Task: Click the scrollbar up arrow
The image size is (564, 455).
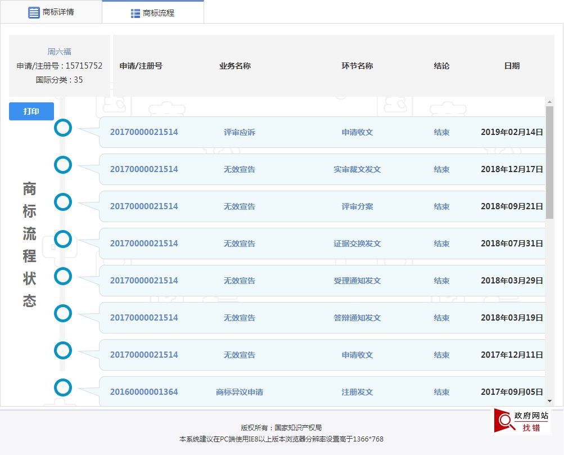Action: pos(549,102)
